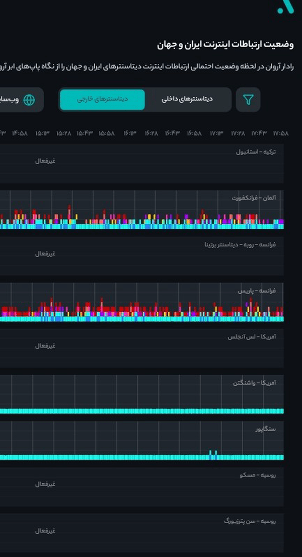Open the filter funnel icon button
Image resolution: width=302 pixels, height=557 pixels.
(248, 100)
